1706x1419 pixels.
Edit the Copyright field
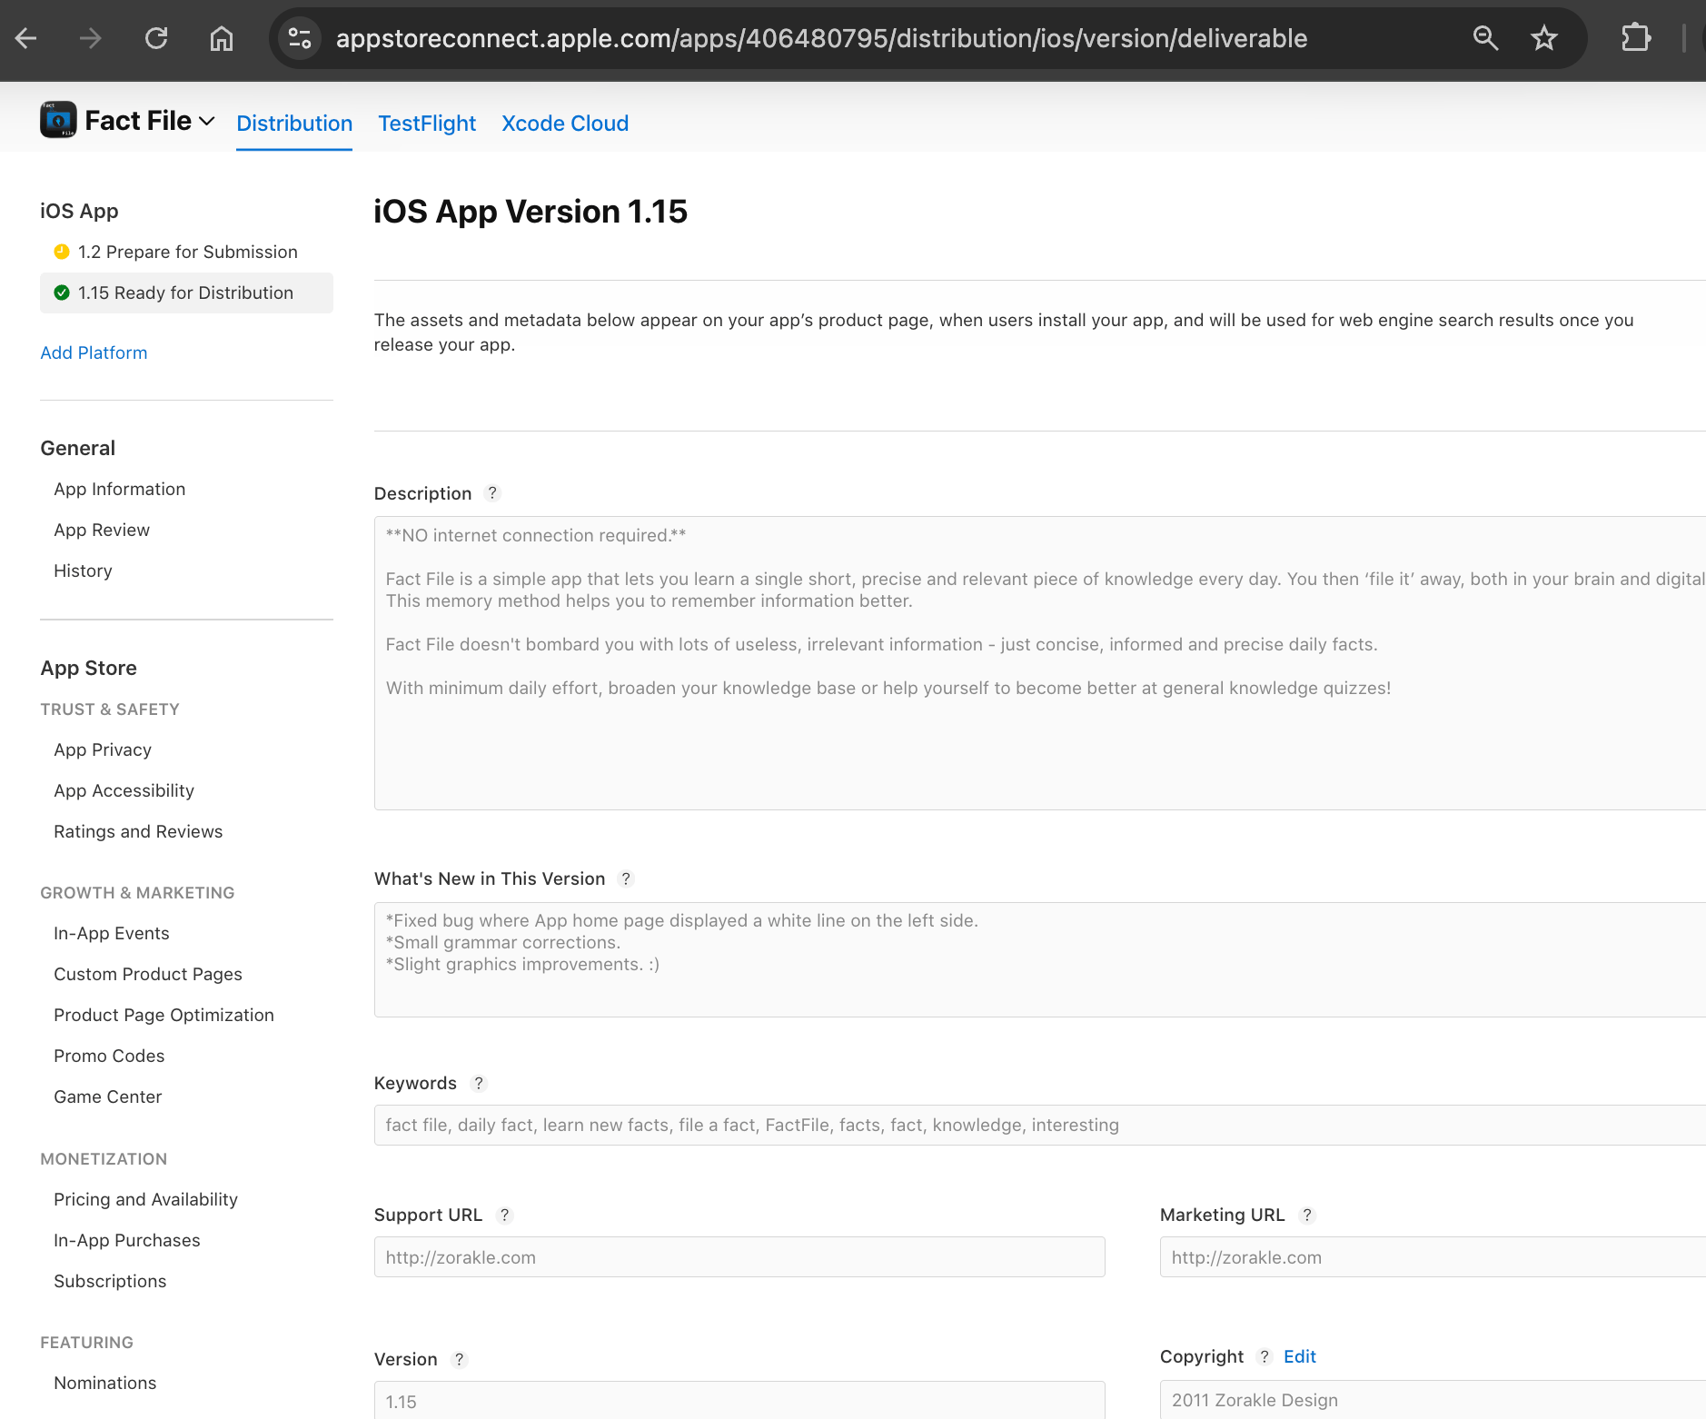[x=1299, y=1356]
